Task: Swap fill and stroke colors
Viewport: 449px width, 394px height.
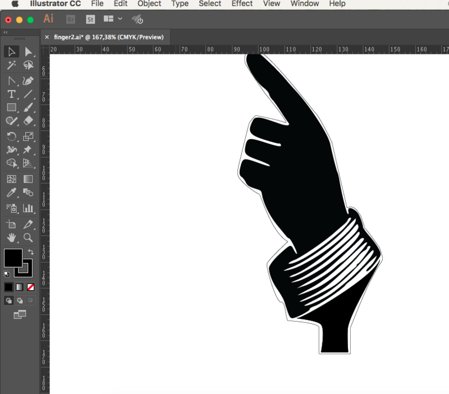Action: [x=31, y=252]
